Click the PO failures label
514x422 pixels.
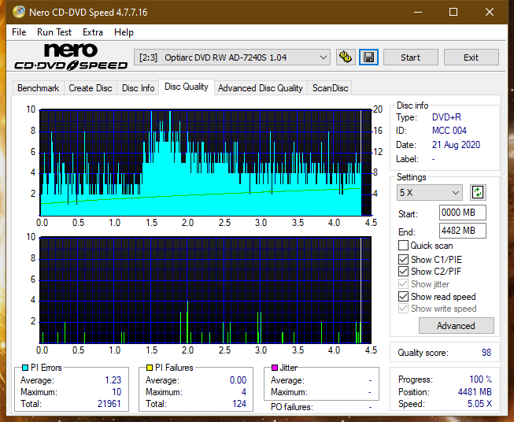coord(292,407)
